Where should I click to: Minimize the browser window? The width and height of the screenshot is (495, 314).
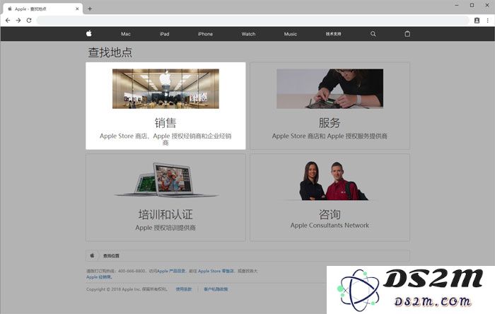(457, 5)
